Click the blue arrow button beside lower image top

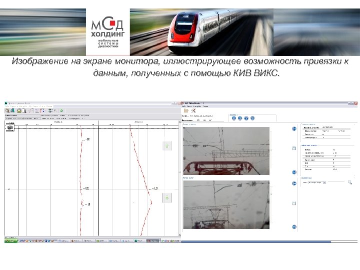294,183
